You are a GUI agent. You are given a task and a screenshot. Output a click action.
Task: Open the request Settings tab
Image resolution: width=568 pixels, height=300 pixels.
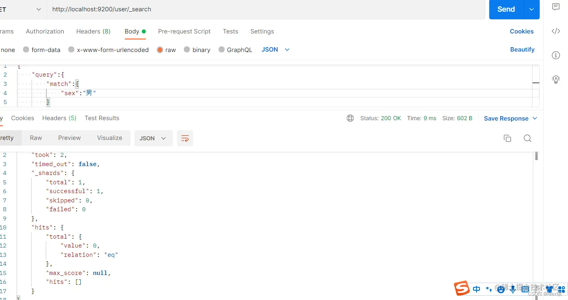pyautogui.click(x=262, y=31)
